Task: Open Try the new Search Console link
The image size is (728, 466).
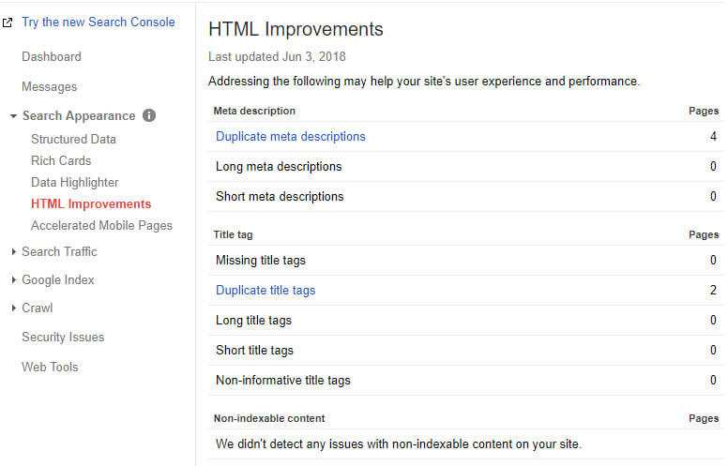Action: pyautogui.click(x=99, y=23)
